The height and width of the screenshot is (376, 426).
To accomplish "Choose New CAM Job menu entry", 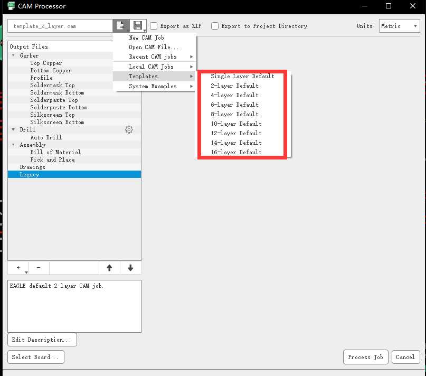I will click(154, 37).
